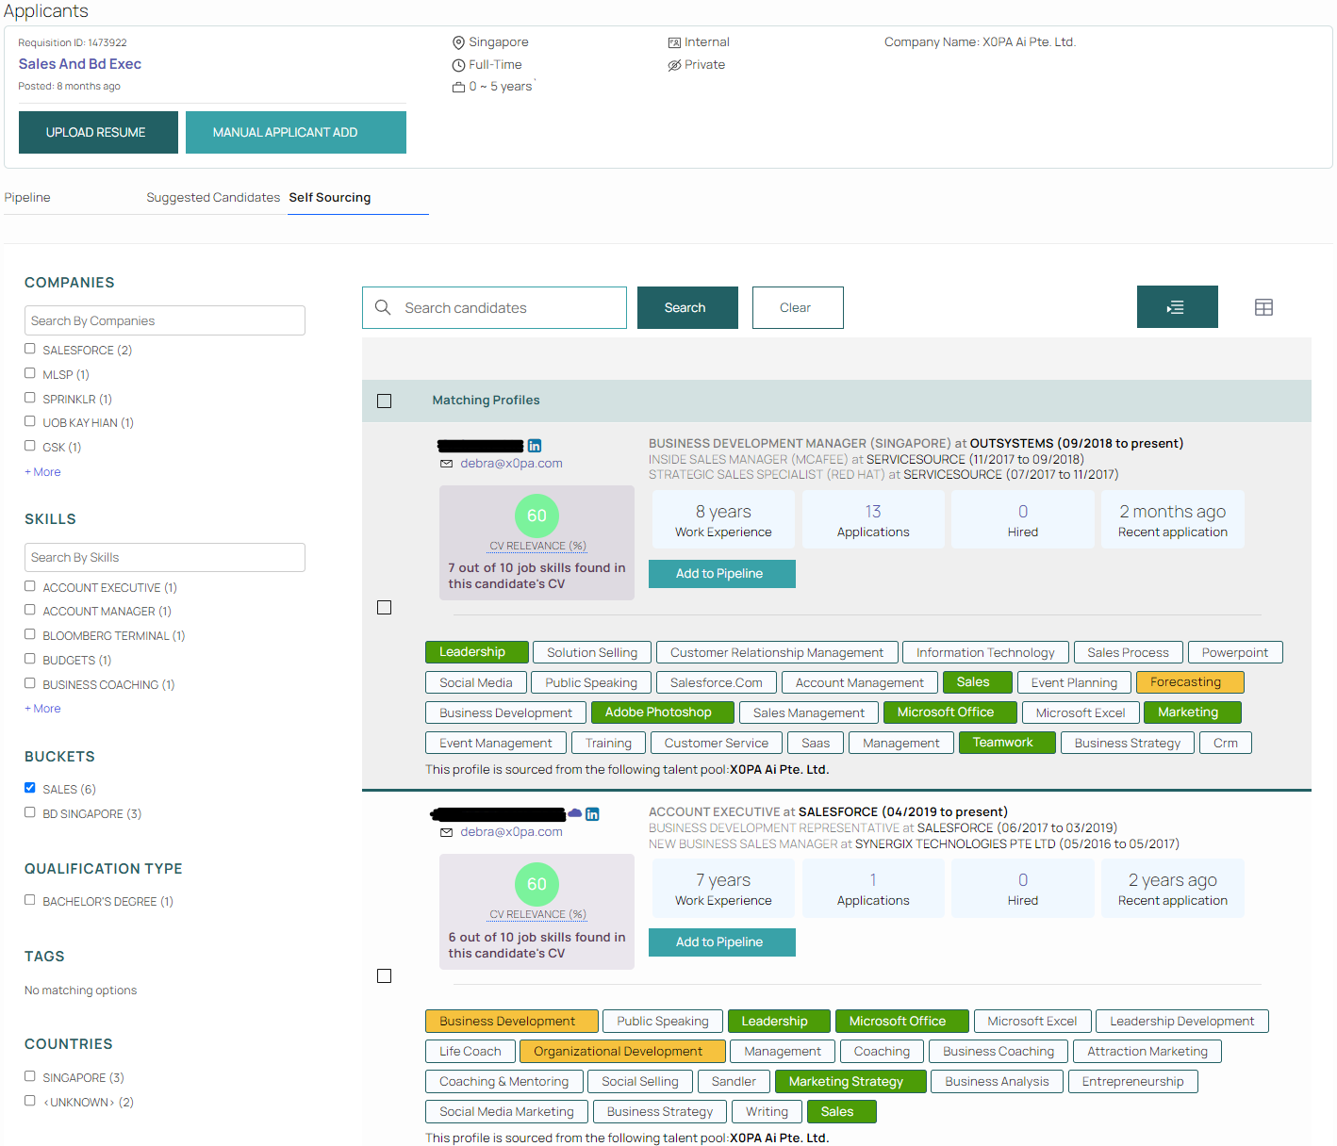Uncheck the SALES bucket filter
Viewport: 1337px width, 1146px height.
(x=30, y=788)
